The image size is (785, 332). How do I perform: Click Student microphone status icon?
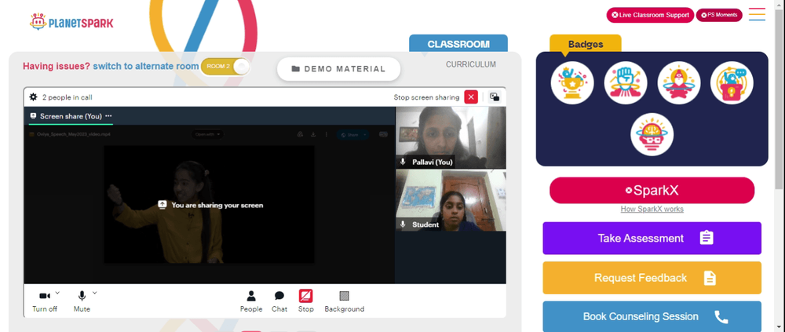[403, 224]
